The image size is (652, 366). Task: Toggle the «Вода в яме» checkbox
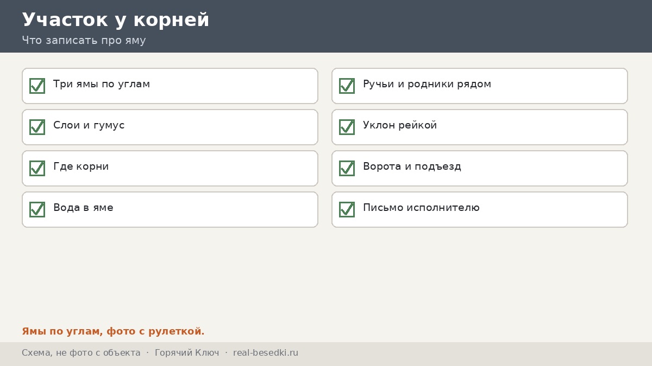(x=37, y=209)
